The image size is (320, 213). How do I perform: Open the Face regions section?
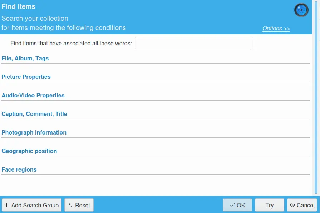(19, 169)
